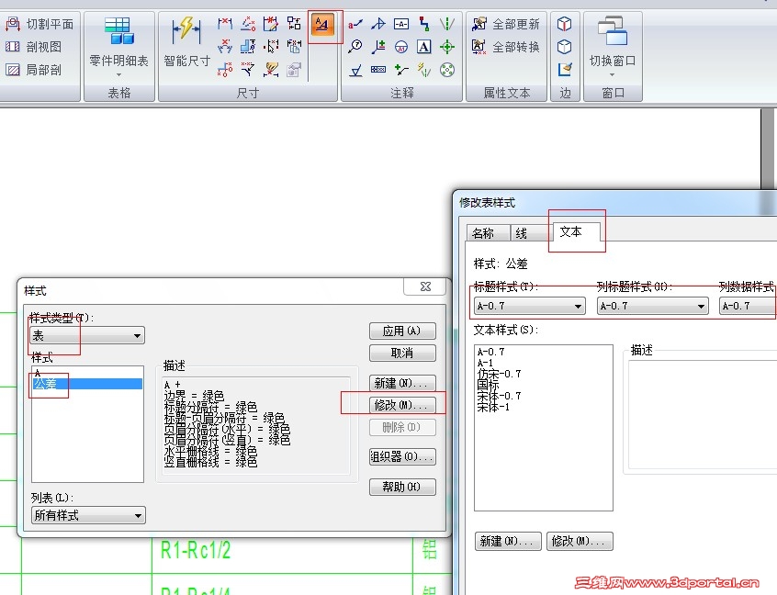
Task: Click the 应用(A) Apply button
Action: click(402, 331)
